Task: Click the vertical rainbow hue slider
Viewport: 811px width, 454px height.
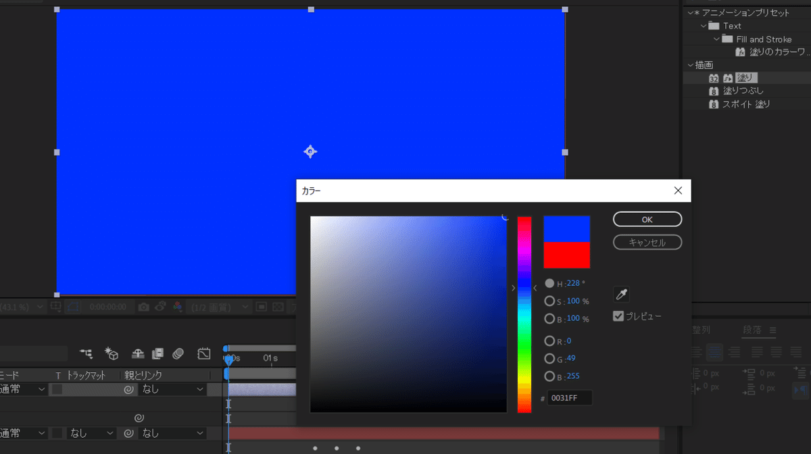Action: [x=524, y=314]
